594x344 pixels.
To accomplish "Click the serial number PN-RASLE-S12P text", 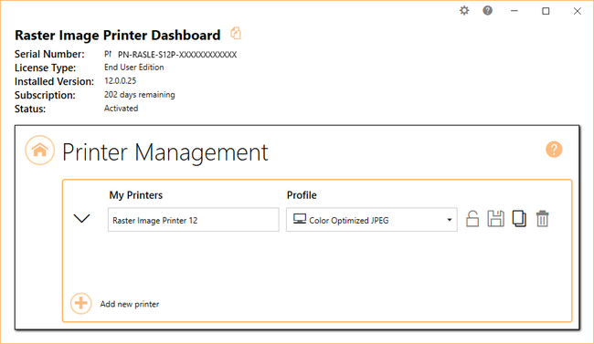I will (x=177, y=55).
